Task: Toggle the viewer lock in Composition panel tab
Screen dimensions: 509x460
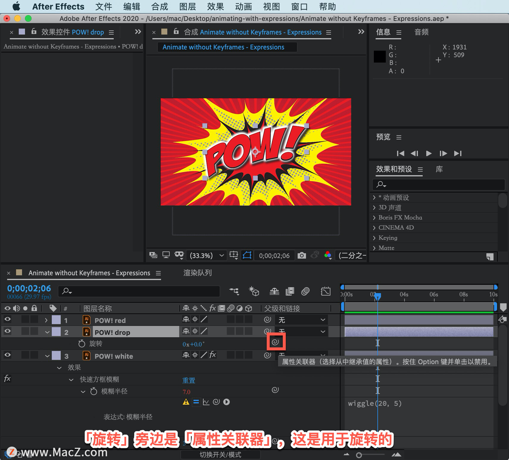Action: pyautogui.click(x=176, y=31)
